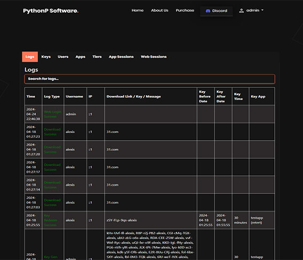This screenshot has height=260, width=303.
Task: Click timestamp 2024-04-18 01:27:03
Action: click(x=33, y=202)
